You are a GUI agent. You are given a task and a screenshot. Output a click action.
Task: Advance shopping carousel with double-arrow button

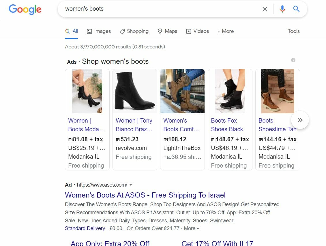tap(300, 120)
